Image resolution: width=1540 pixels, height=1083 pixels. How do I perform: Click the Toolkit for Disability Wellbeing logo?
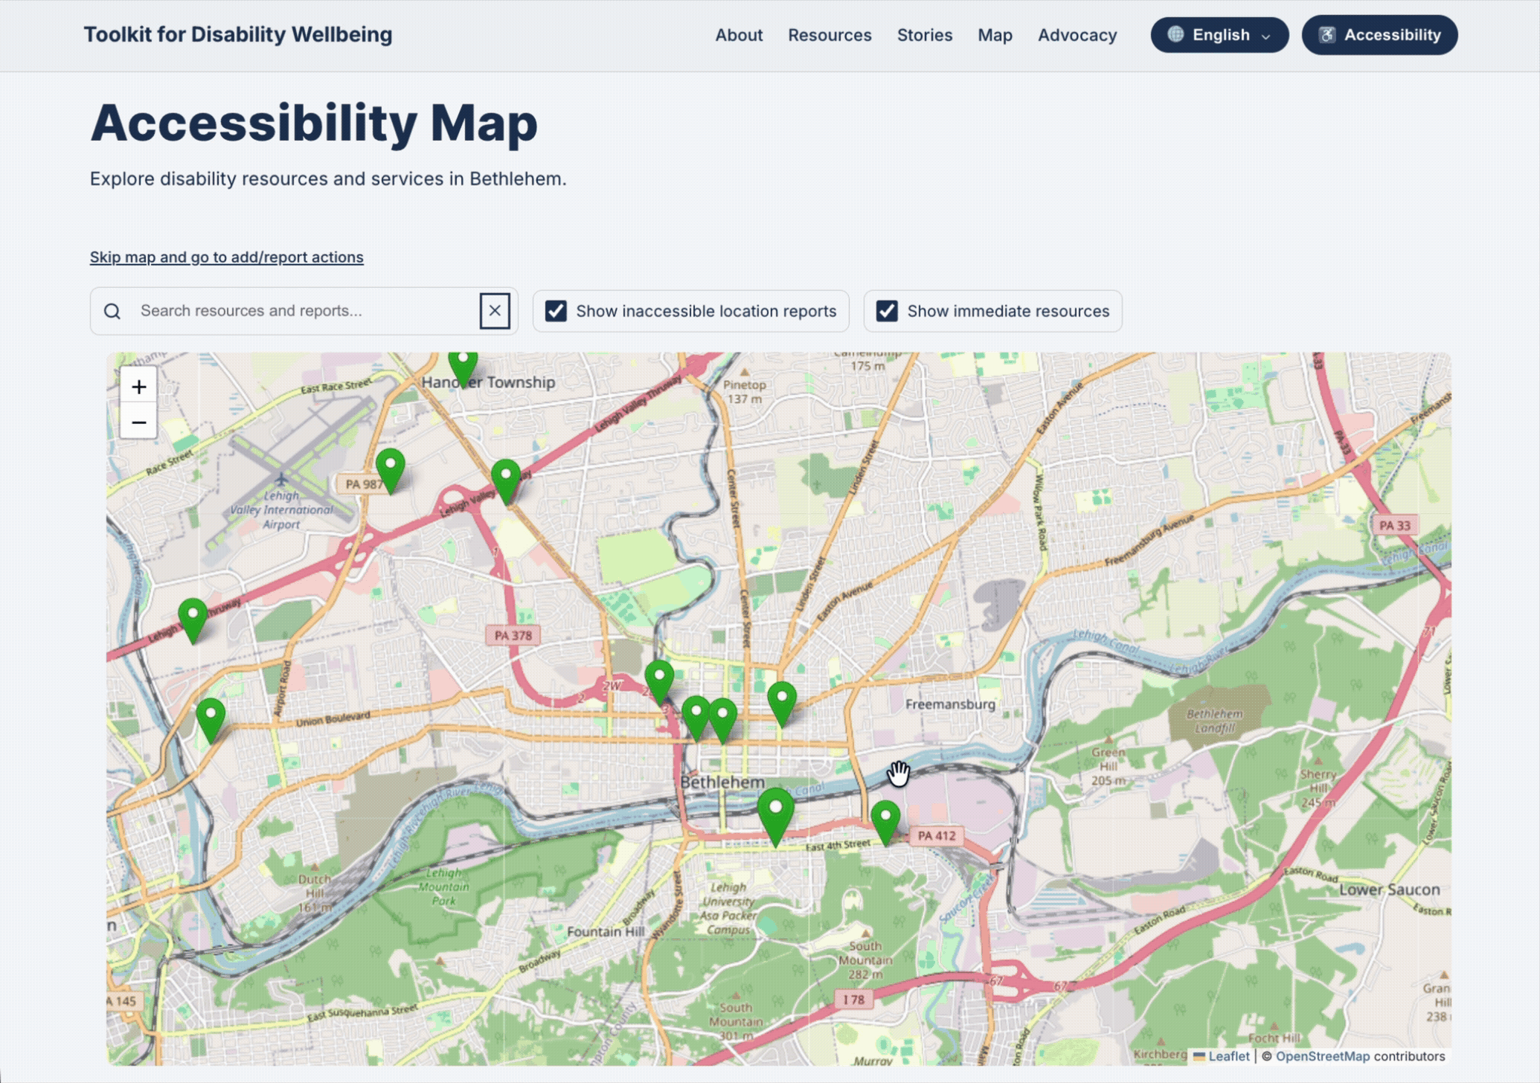237,34
